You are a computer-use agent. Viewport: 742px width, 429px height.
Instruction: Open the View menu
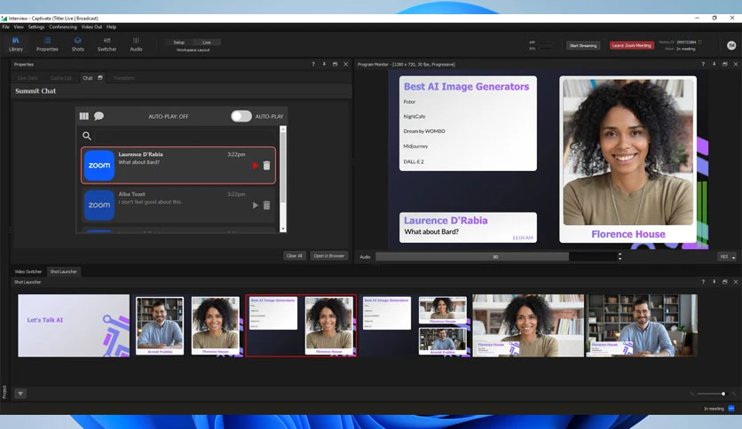coord(19,27)
